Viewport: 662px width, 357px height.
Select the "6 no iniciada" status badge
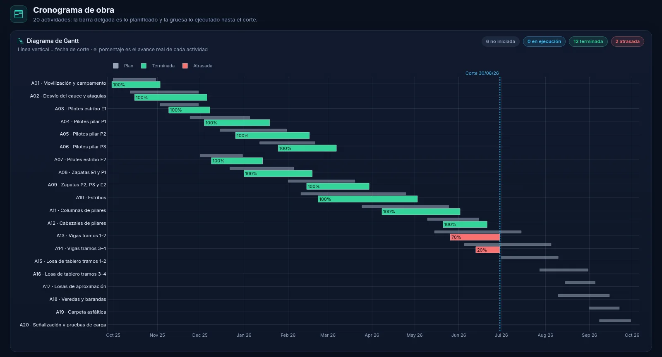click(500, 41)
